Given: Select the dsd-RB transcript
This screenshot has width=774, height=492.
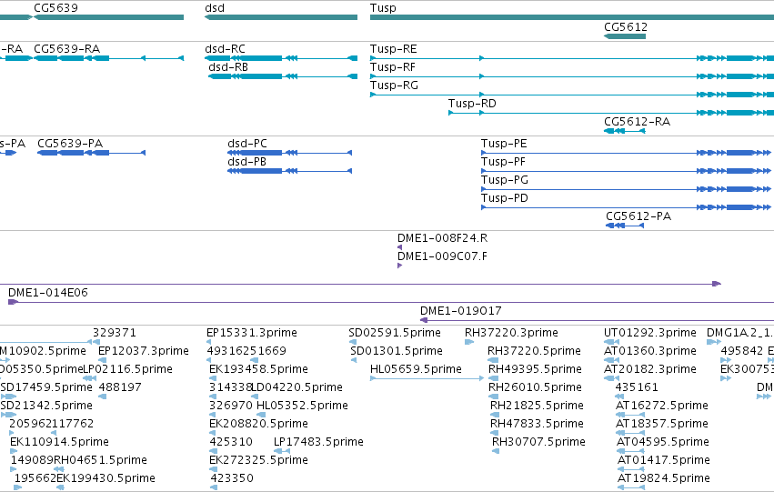Looking at the screenshot, I should [283, 76].
